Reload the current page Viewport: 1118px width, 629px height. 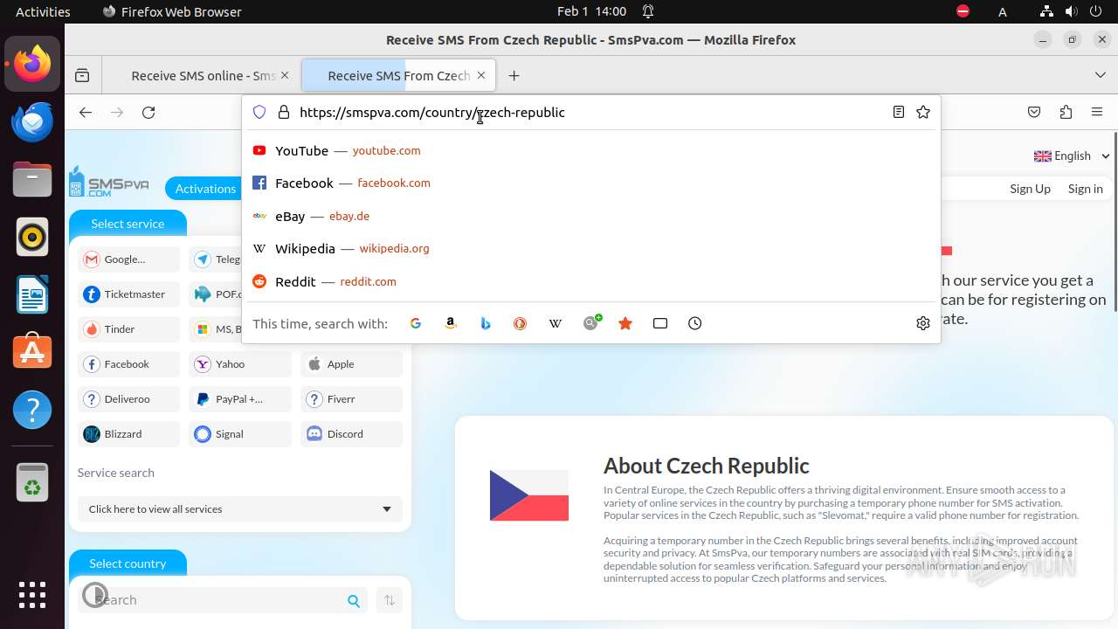pyautogui.click(x=148, y=112)
